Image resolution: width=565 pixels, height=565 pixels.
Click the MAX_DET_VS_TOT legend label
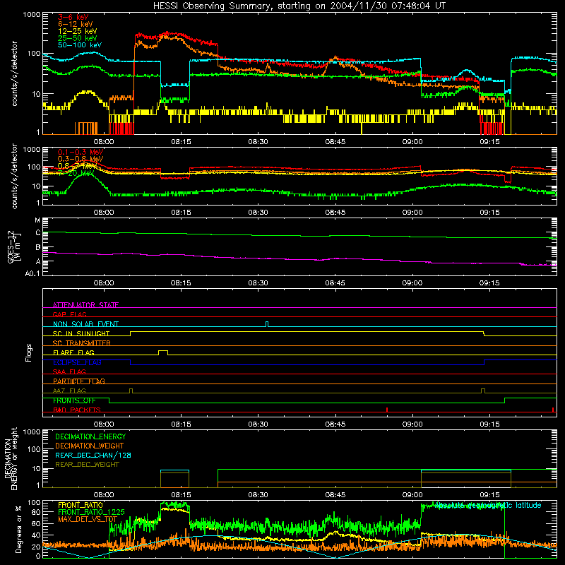tap(88, 519)
